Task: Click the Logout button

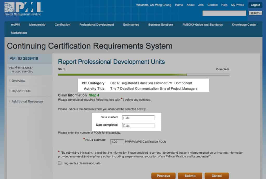Action: (x=255, y=5)
